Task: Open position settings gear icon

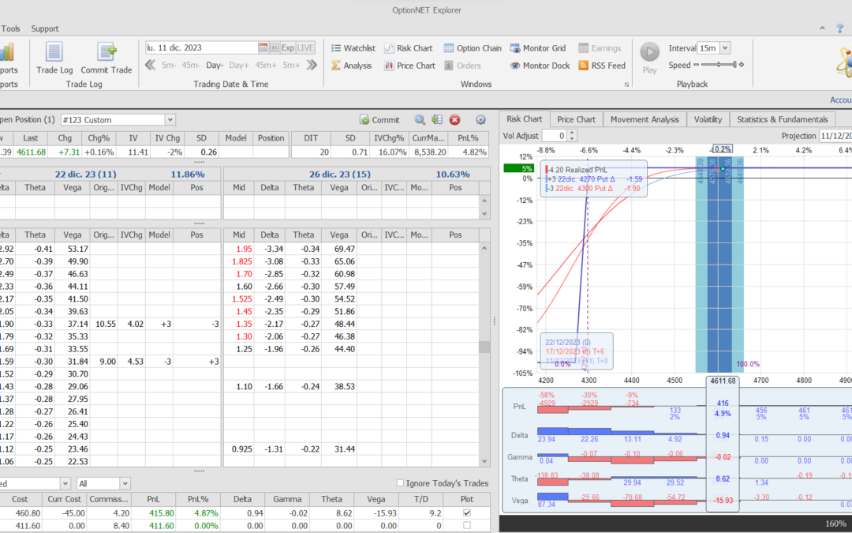Action: [x=480, y=120]
